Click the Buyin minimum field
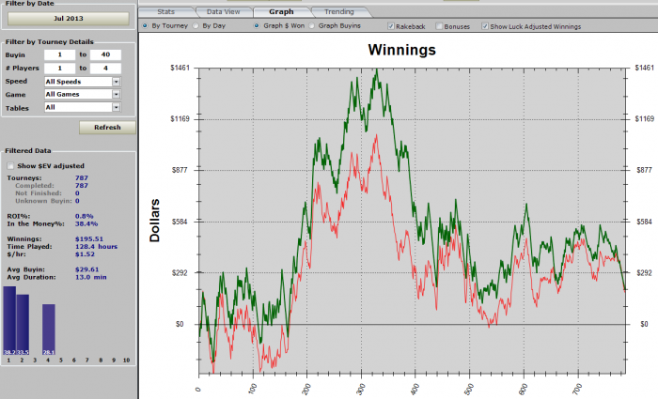The height and width of the screenshot is (399, 658). (59, 54)
